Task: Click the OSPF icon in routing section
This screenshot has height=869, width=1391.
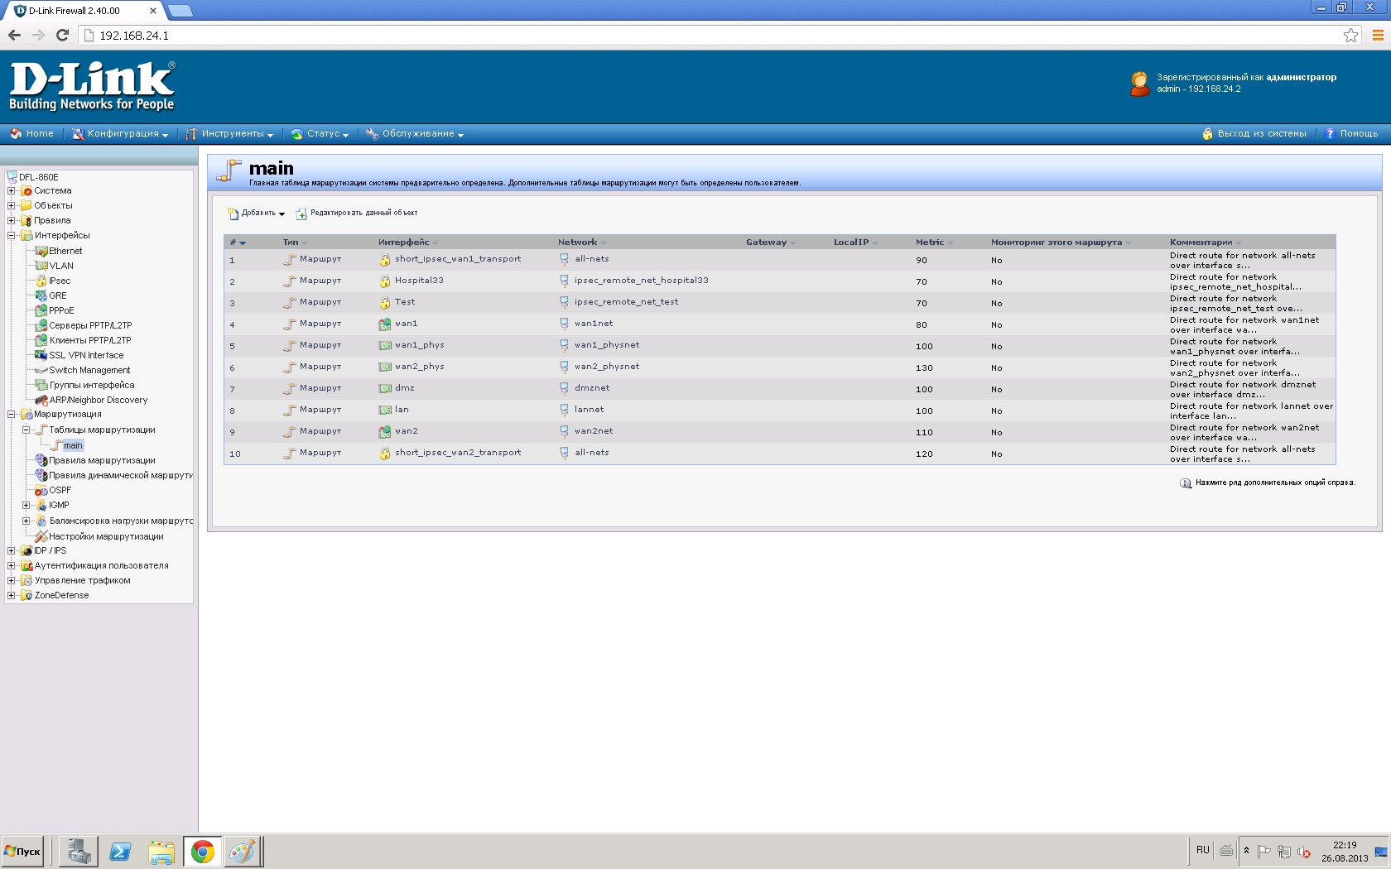Action: point(41,491)
